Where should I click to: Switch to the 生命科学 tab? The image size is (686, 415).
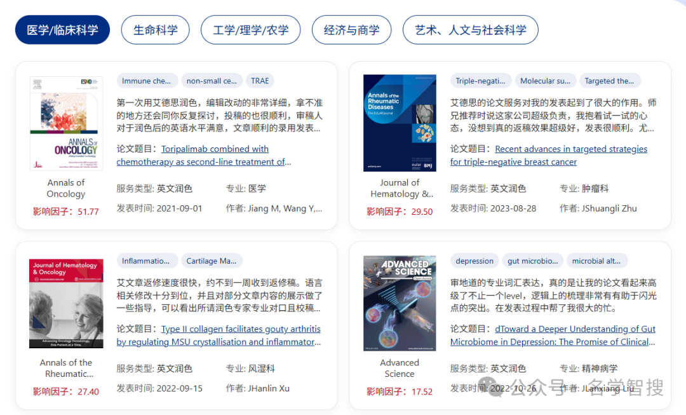click(x=155, y=30)
